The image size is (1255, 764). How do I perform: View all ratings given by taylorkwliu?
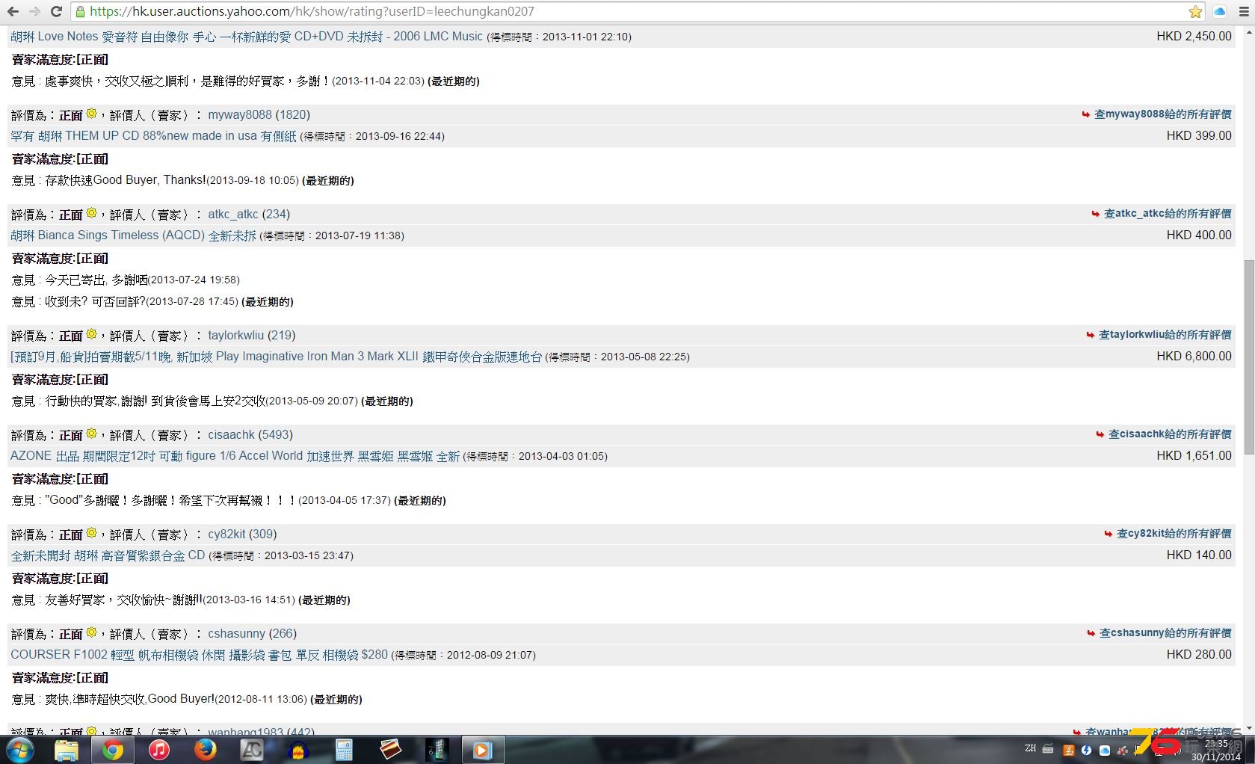tap(1165, 334)
